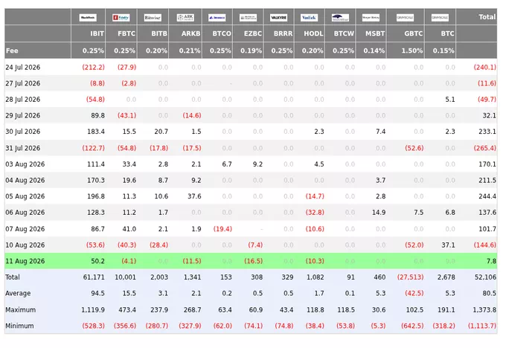Select the GBTC column header

tap(414, 33)
